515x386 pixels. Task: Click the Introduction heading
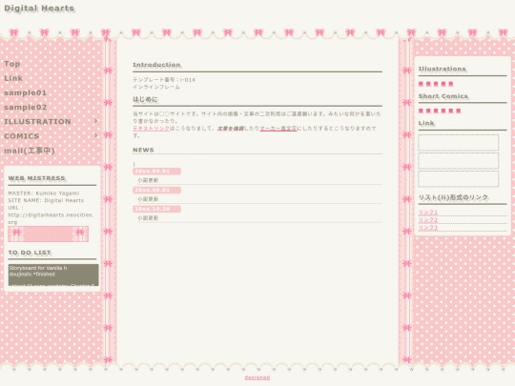coord(156,65)
